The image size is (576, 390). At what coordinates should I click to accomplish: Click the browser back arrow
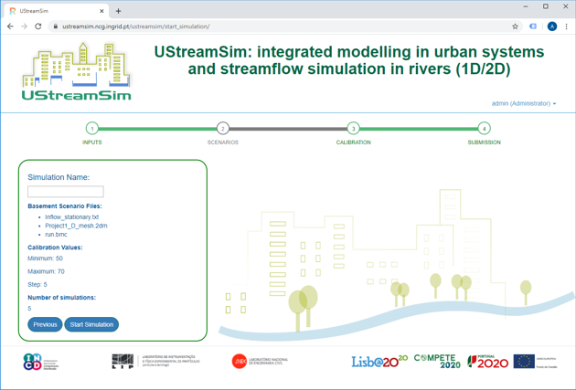pos(10,26)
